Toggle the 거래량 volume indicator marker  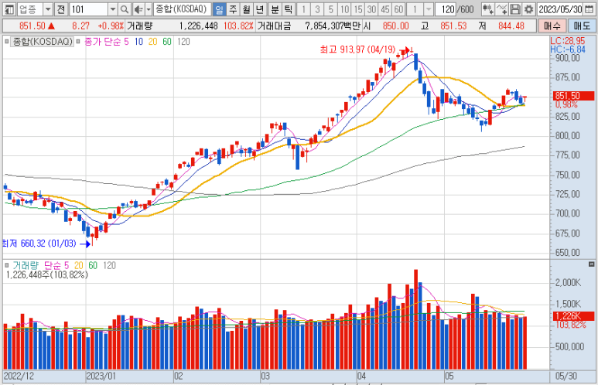[x=8, y=265]
